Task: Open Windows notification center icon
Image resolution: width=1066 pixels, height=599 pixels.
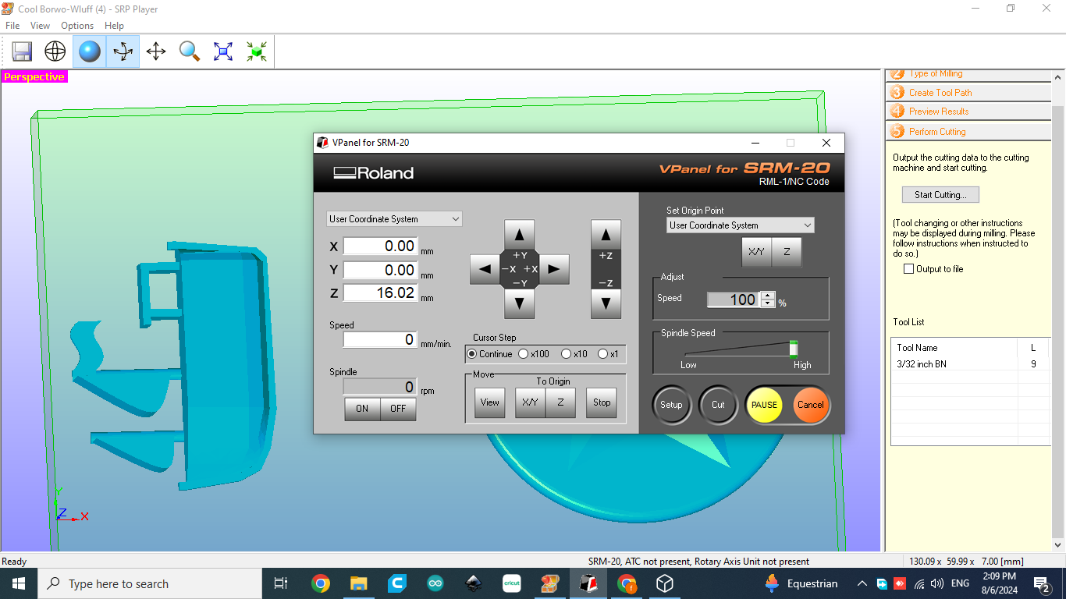Action: [1041, 583]
